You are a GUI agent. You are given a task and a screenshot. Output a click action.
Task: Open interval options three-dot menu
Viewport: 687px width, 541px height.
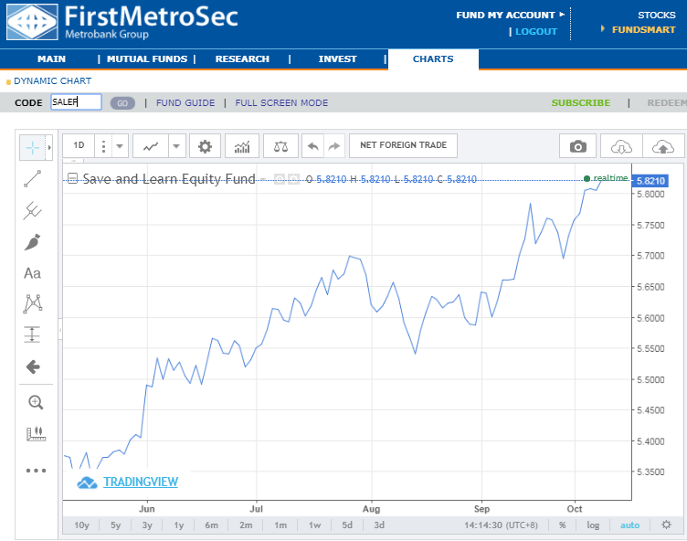pyautogui.click(x=103, y=146)
